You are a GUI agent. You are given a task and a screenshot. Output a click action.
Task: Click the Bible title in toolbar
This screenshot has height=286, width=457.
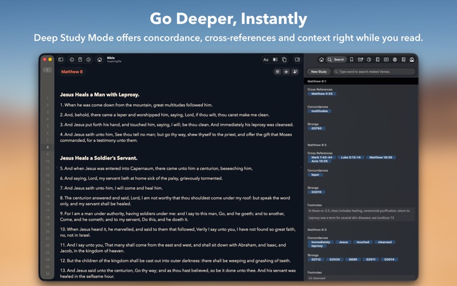point(111,58)
